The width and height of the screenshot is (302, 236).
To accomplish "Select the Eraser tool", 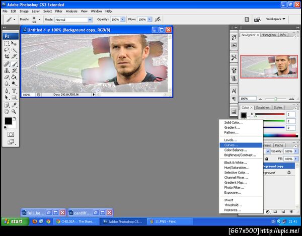I will tap(7, 77).
